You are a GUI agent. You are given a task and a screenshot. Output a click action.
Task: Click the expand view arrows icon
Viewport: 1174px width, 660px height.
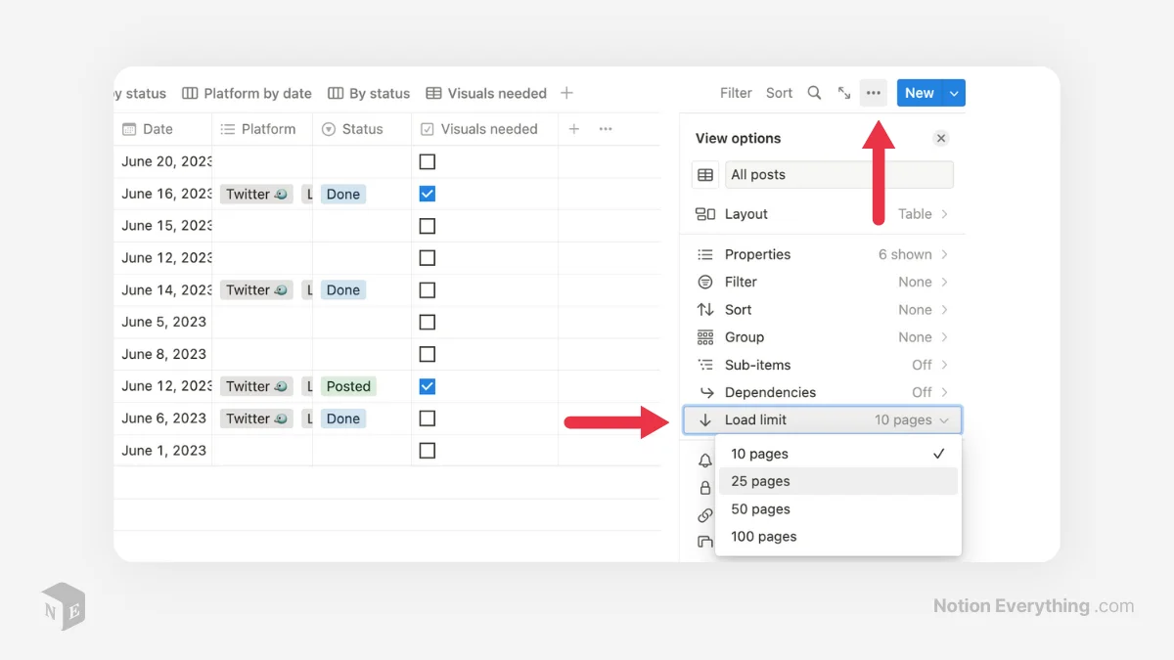click(844, 92)
